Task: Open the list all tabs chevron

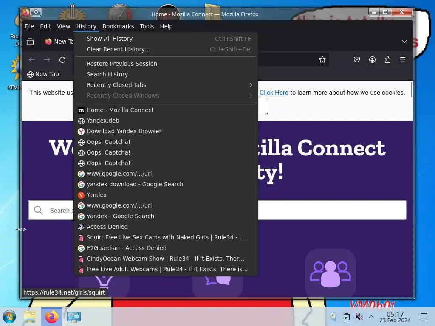Action: tap(404, 42)
